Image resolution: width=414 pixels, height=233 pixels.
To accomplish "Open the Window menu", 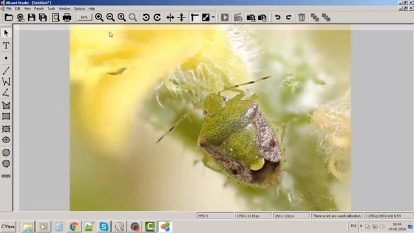I will point(64,8).
